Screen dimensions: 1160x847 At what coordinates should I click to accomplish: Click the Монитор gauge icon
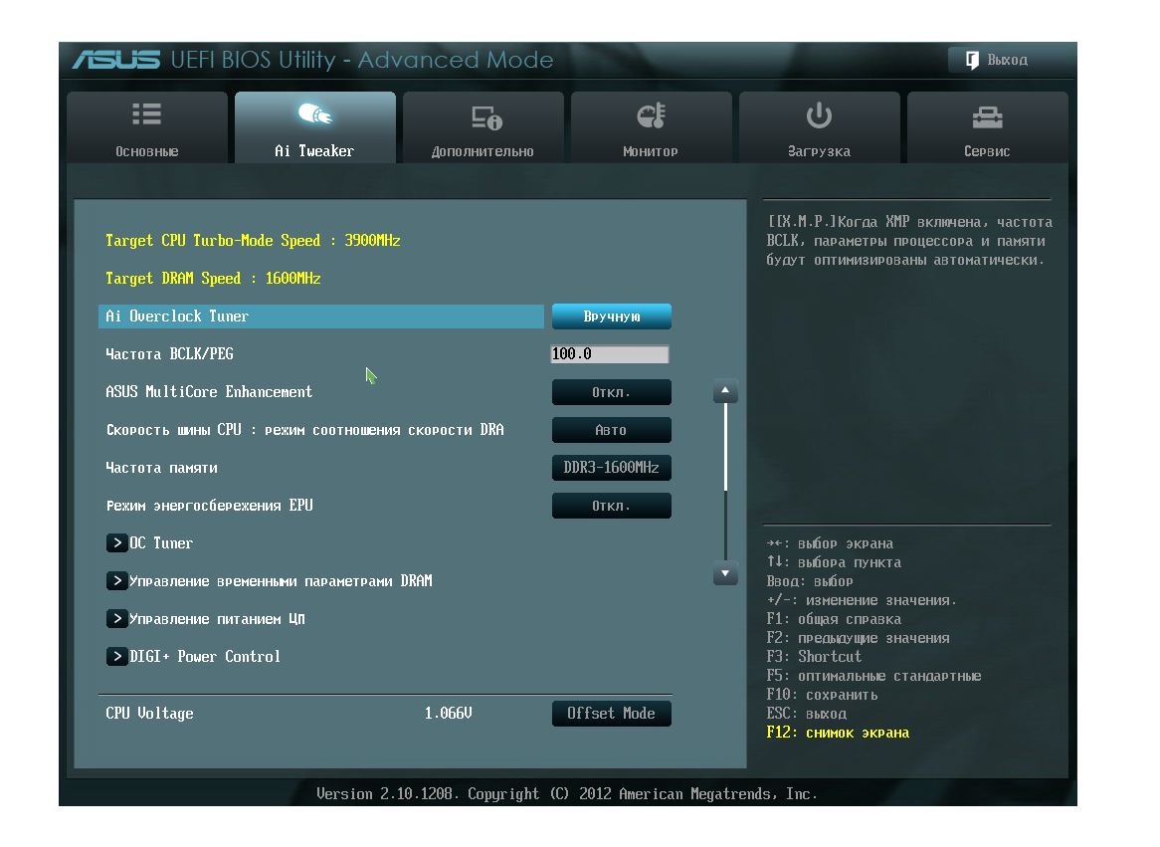tap(651, 116)
